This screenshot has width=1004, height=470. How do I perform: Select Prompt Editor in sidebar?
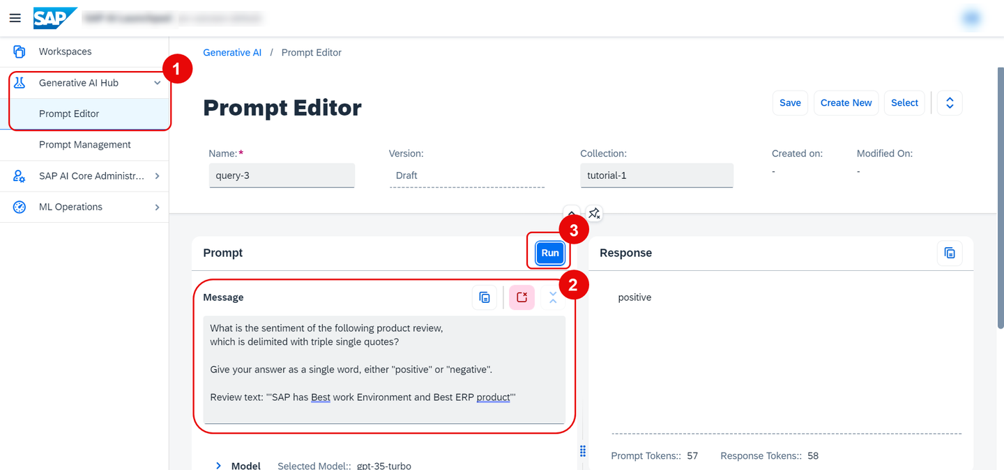point(84,113)
